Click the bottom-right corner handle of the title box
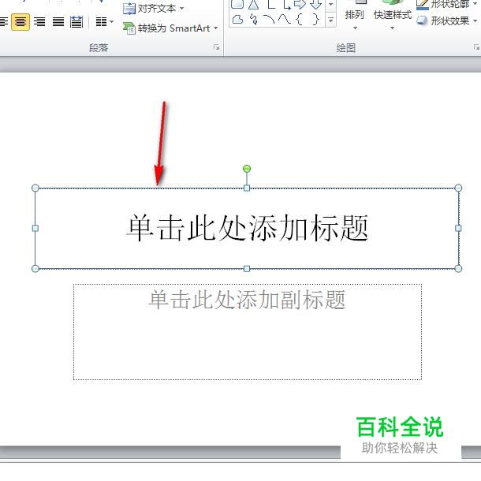The width and height of the screenshot is (481, 481). (458, 269)
